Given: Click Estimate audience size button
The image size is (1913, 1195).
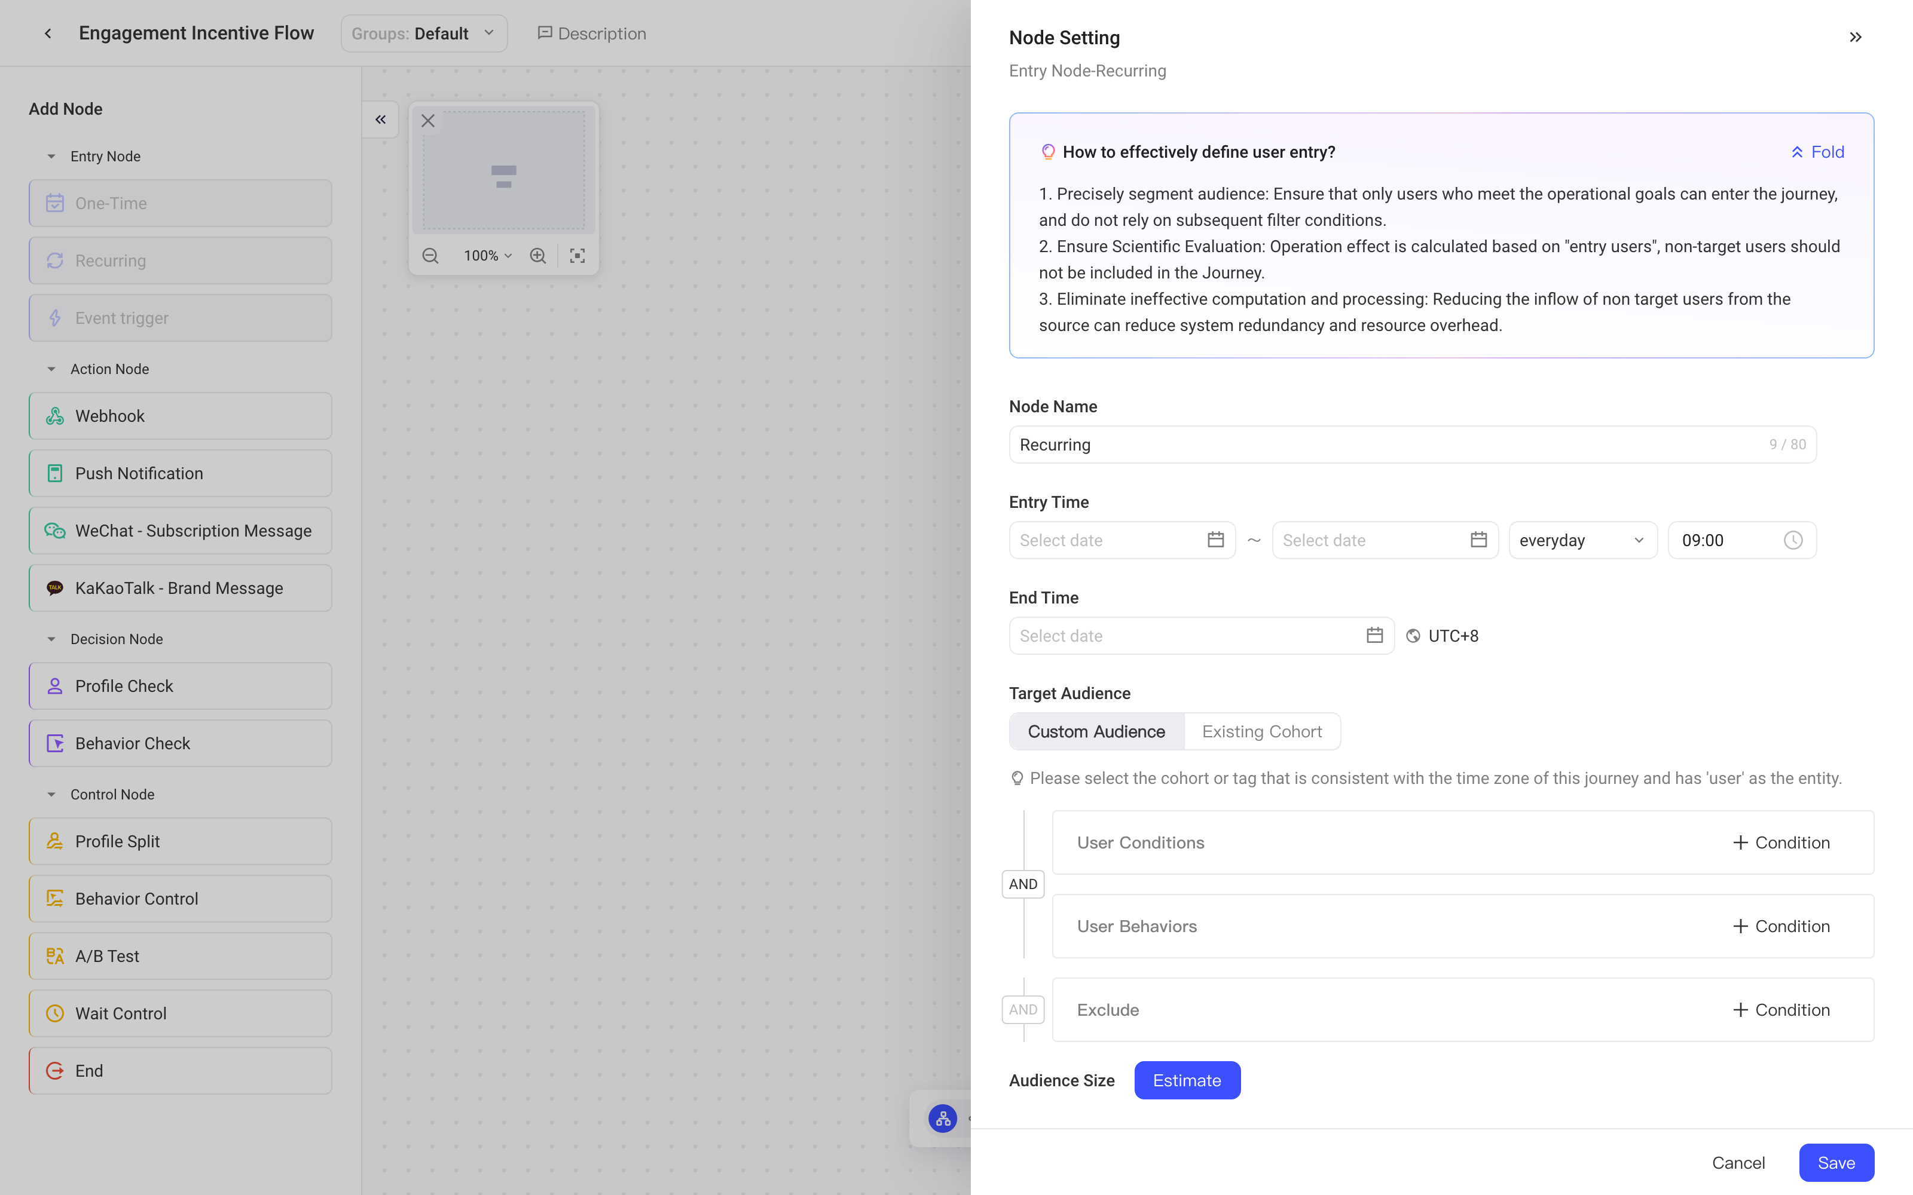Looking at the screenshot, I should click(1187, 1080).
